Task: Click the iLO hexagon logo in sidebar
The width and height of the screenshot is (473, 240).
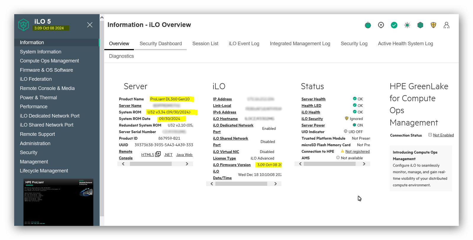Action: (x=23, y=25)
